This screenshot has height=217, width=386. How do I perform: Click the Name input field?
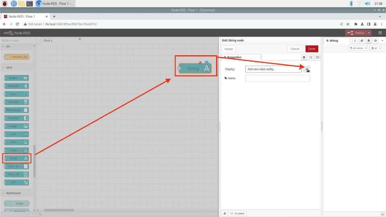tap(278, 78)
